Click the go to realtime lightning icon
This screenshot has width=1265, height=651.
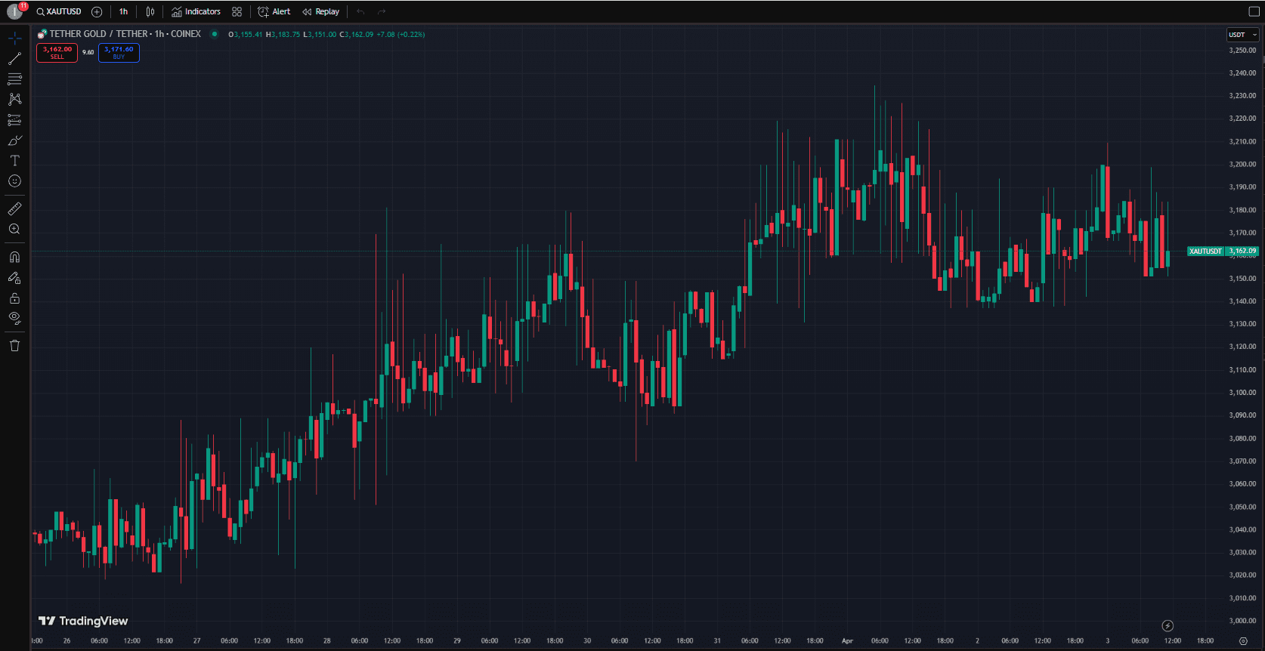(1168, 625)
